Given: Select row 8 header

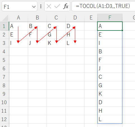Looking at the screenshot, I should pyautogui.click(x=4, y=85).
